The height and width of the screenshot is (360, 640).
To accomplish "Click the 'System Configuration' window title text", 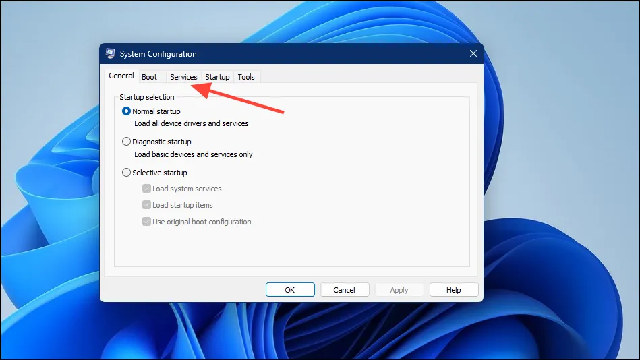I will (x=158, y=54).
